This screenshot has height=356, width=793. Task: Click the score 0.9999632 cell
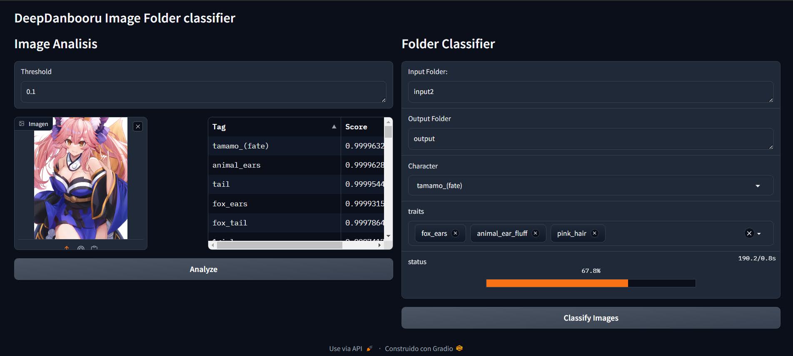pyautogui.click(x=363, y=146)
